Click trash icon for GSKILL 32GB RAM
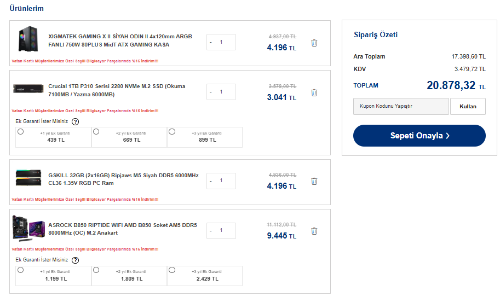500x297 pixels. tap(314, 181)
